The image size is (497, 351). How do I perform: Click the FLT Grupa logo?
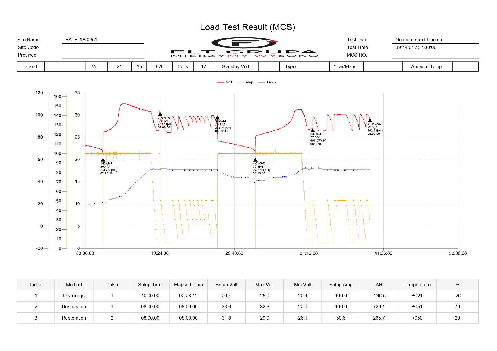244,47
